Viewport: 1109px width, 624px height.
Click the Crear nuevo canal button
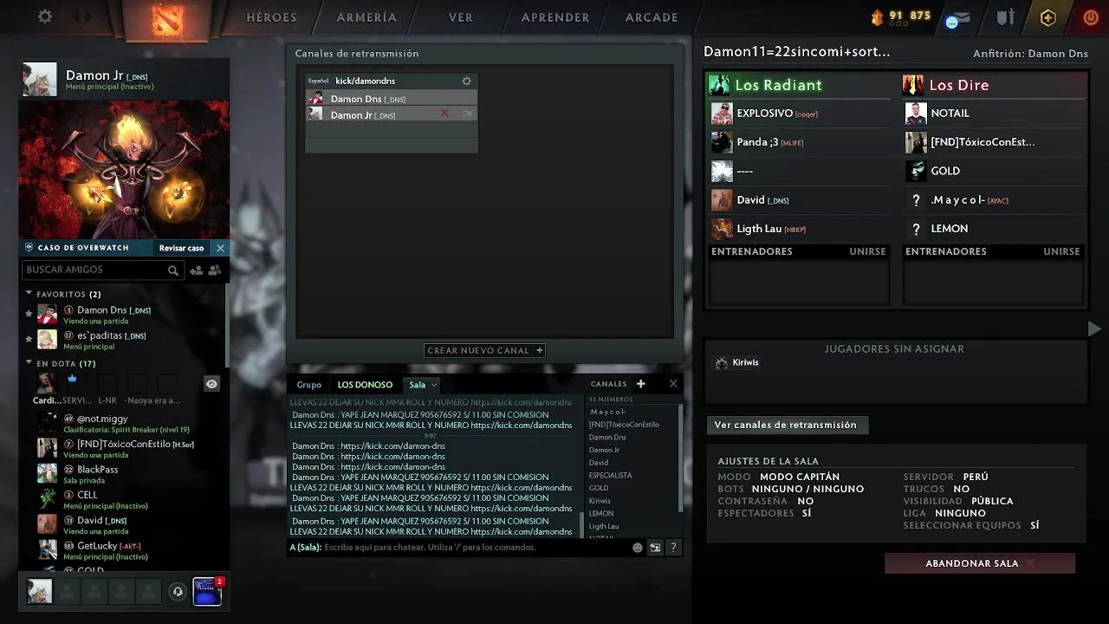point(484,350)
